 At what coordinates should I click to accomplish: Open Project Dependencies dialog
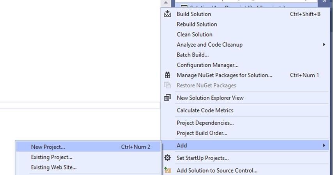(205, 123)
